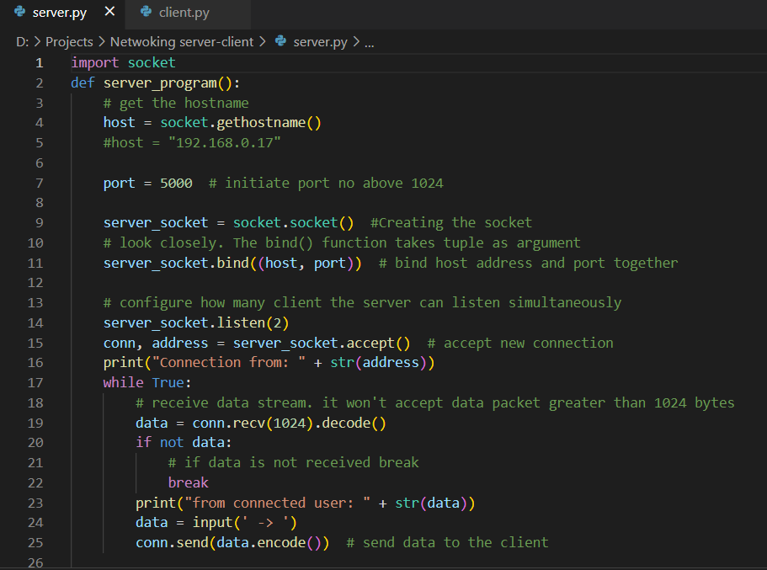Image resolution: width=767 pixels, height=570 pixels.
Task: Click Python icon on server.py tab
Action: (19, 12)
